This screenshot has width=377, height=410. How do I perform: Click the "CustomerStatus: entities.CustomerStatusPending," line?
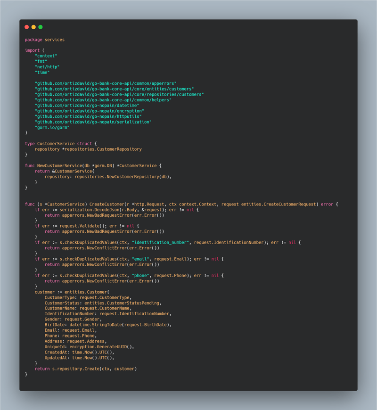click(103, 303)
